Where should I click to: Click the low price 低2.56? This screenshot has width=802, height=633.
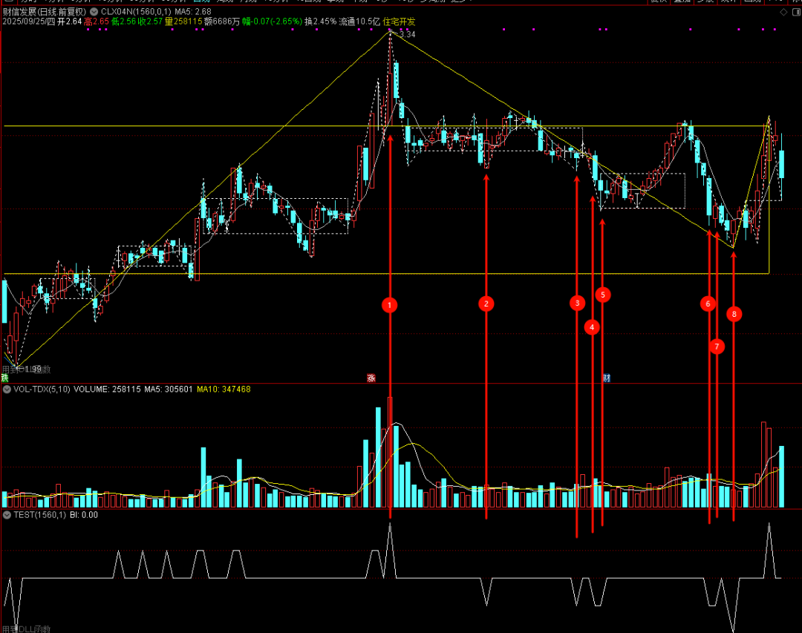coord(124,22)
